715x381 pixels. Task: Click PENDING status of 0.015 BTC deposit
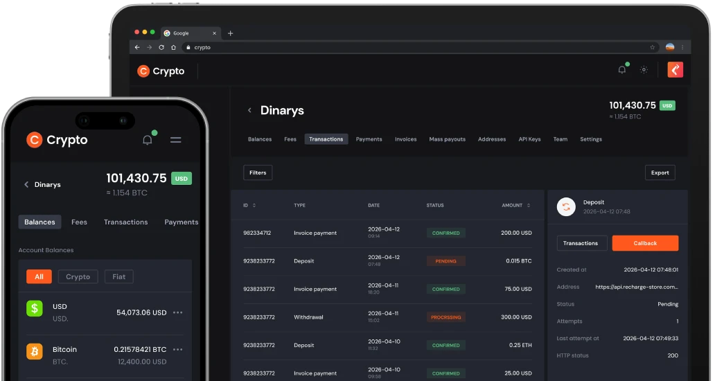446,261
